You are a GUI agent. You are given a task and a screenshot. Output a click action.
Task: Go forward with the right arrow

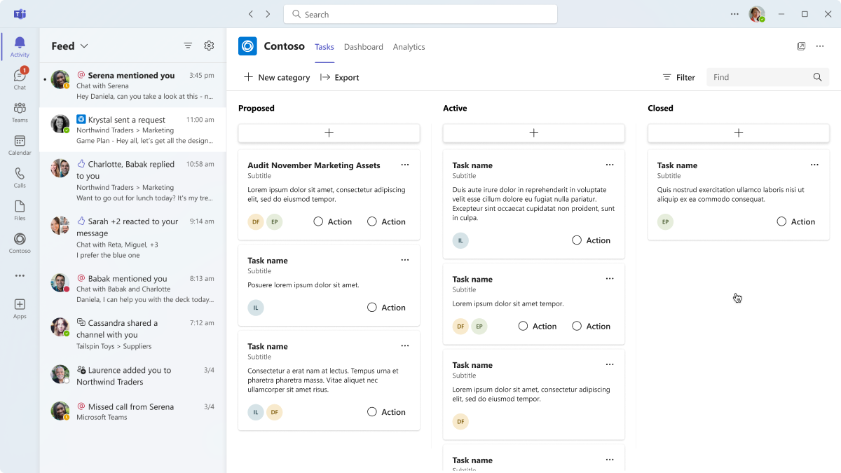pos(268,14)
